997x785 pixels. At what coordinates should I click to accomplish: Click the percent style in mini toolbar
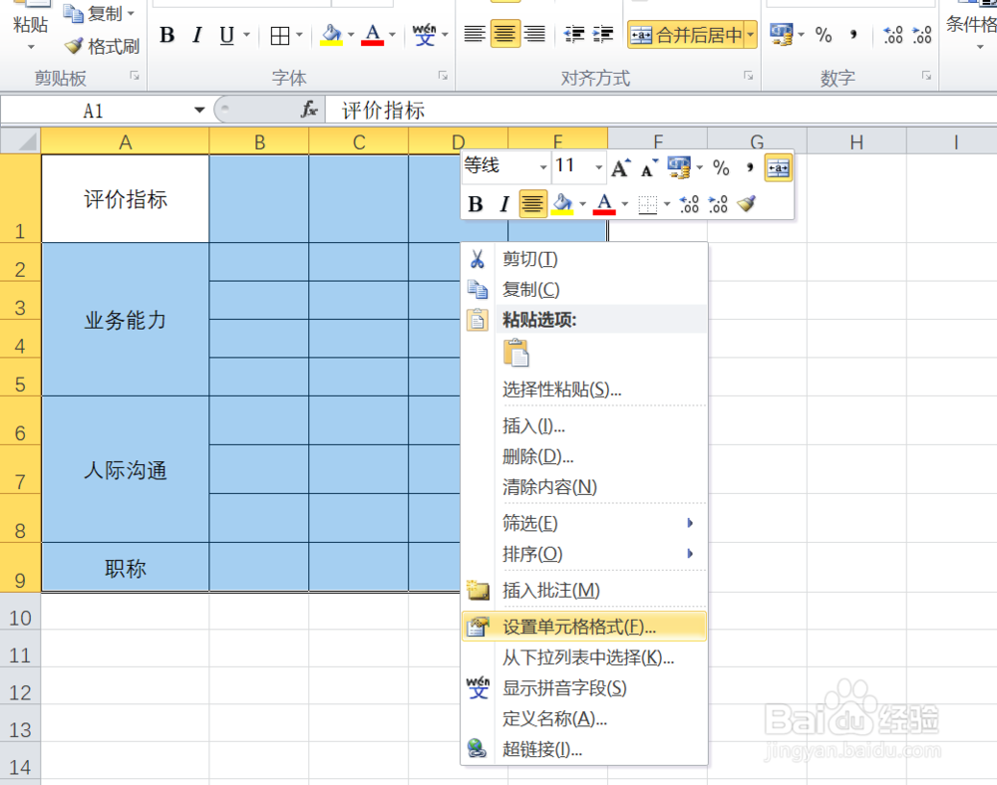pos(721,167)
